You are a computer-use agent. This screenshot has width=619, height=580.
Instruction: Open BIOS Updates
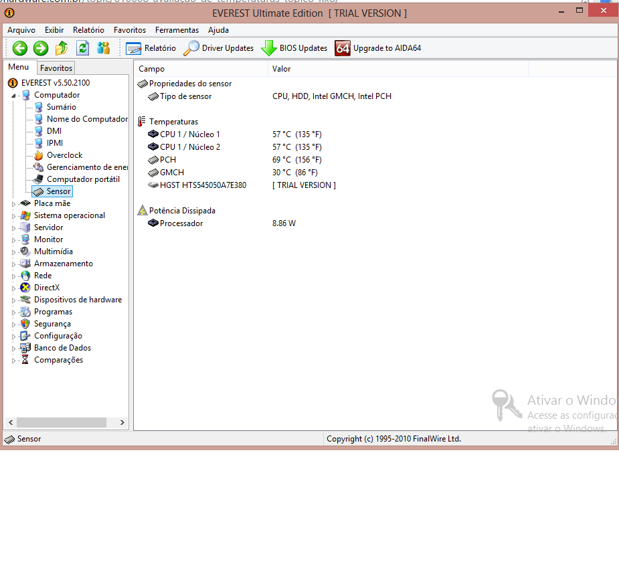coord(294,48)
